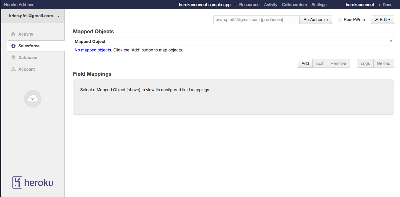
Task: Enable the Read/Write checkbox
Action: (x=340, y=20)
